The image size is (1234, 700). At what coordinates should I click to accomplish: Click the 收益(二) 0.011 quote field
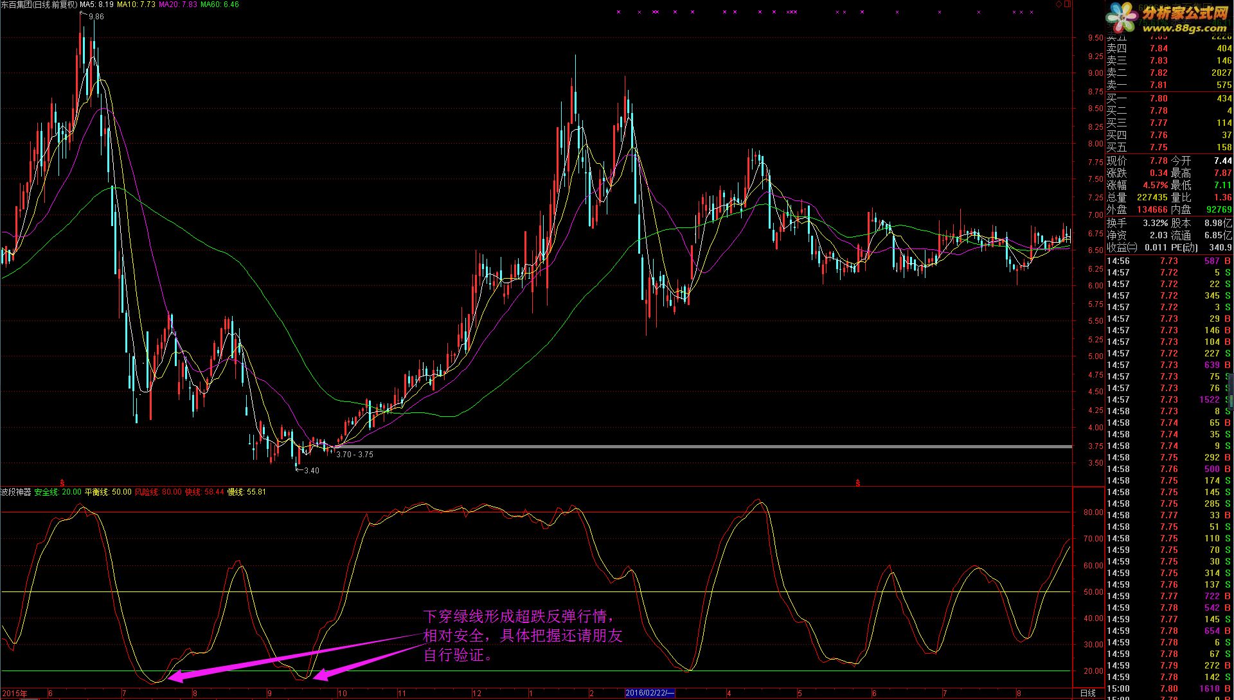(1137, 247)
